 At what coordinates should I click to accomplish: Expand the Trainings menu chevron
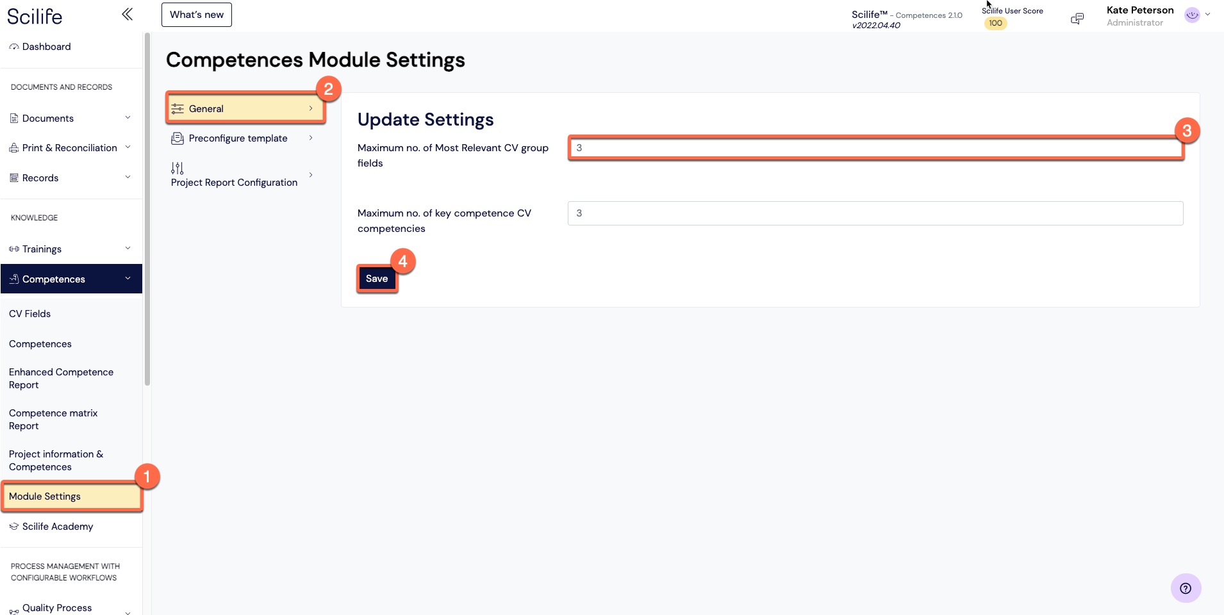click(128, 249)
